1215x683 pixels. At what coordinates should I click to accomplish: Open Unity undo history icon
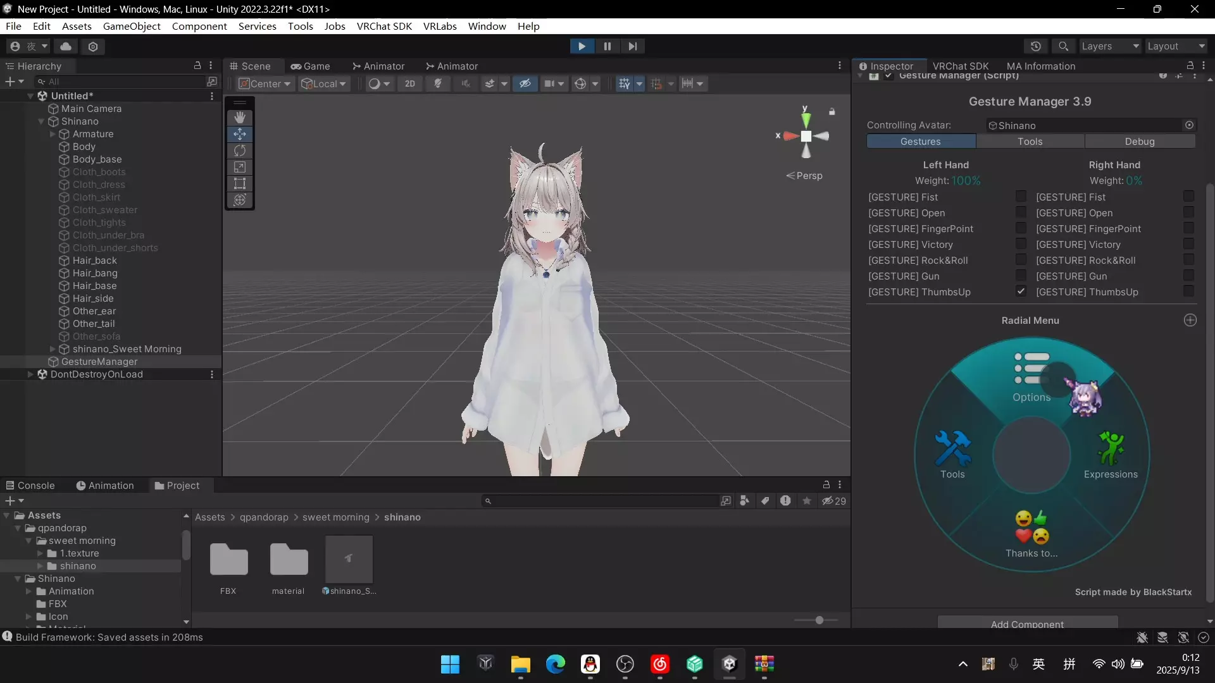point(1036,46)
